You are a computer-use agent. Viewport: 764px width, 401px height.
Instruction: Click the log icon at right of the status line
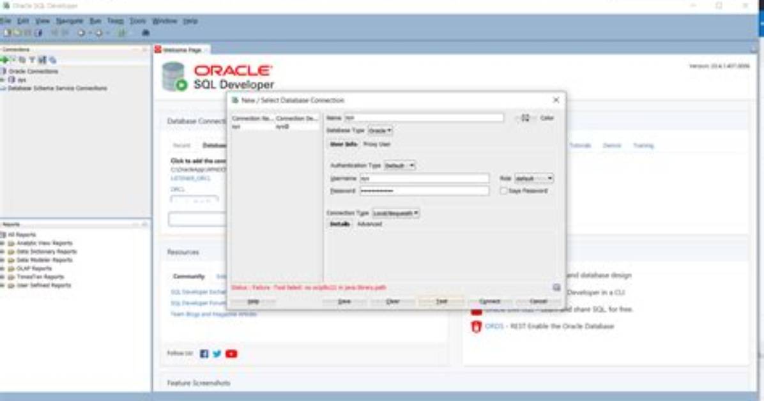[x=556, y=287]
